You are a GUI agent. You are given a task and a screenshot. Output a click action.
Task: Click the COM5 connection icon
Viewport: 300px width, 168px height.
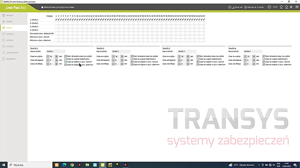tap(272, 7)
